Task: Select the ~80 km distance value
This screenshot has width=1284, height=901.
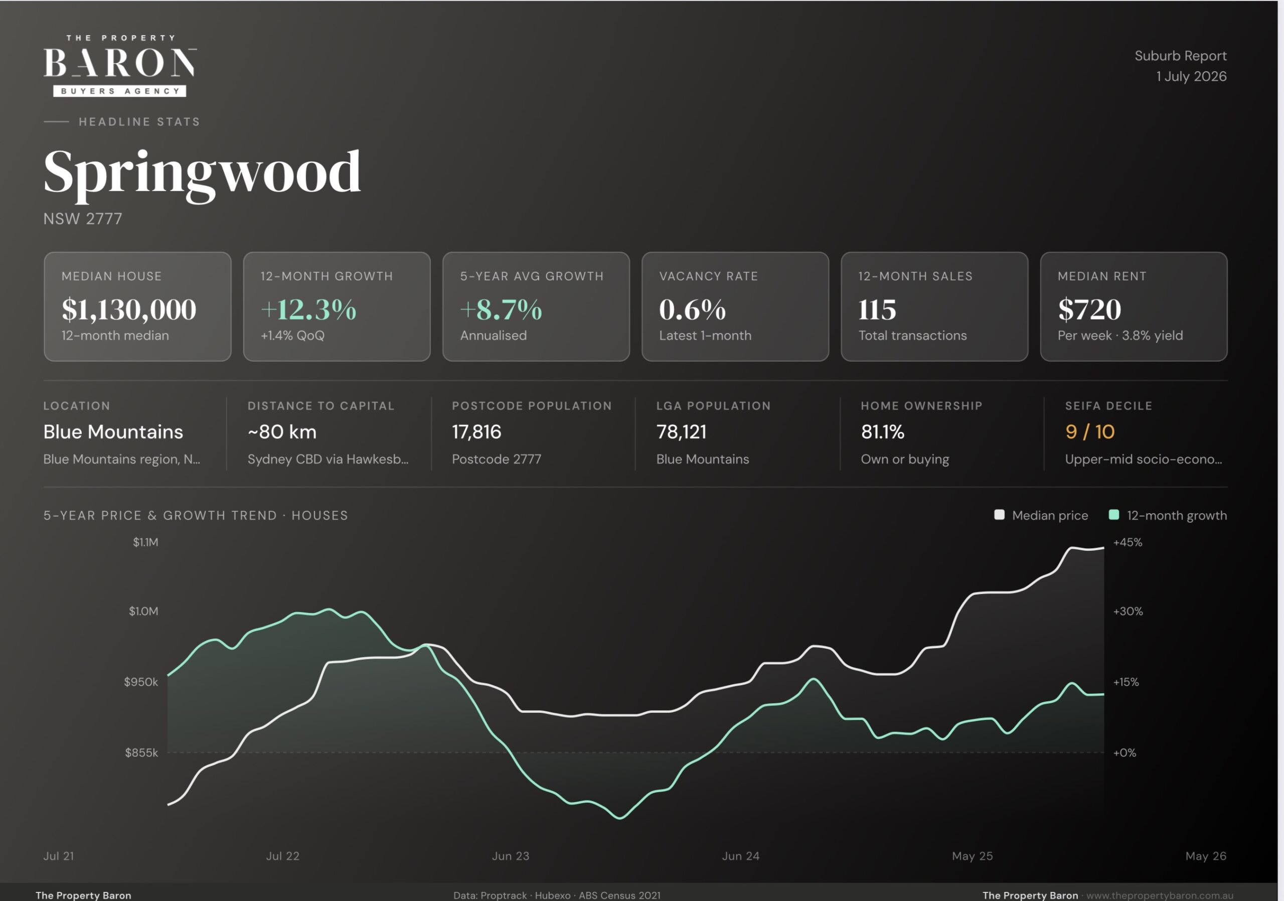Action: tap(282, 432)
